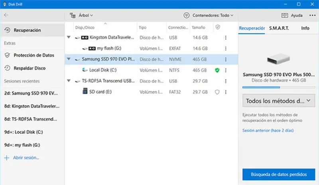Open Ayuda book icon

(x=284, y=15)
